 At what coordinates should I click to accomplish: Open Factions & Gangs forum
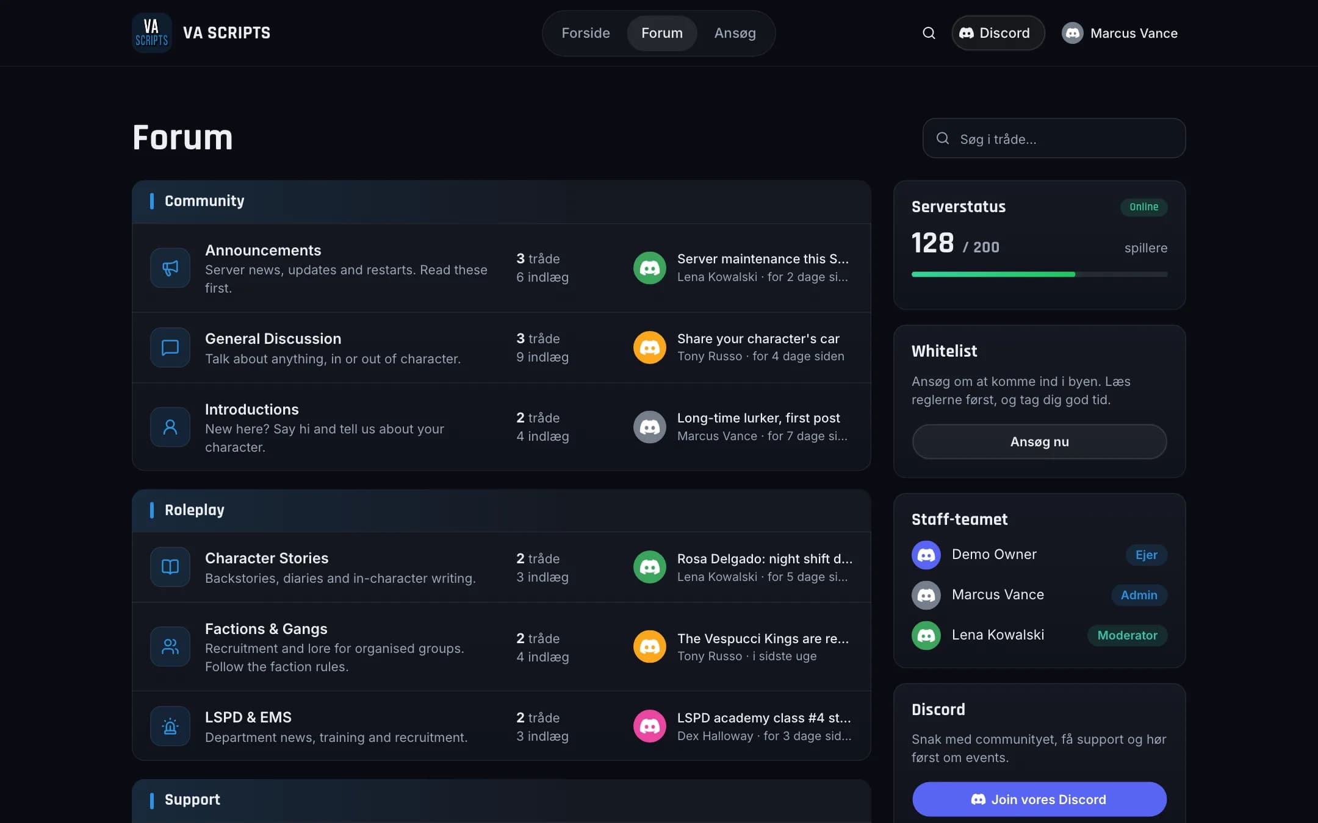pos(266,629)
